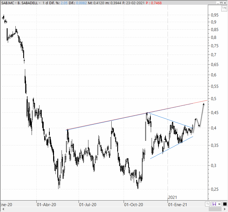
Task: Close the SAB.MC chart window
Action: 225,3
